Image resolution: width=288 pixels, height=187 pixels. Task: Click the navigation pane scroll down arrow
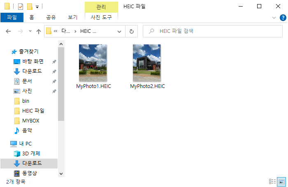[61, 173]
